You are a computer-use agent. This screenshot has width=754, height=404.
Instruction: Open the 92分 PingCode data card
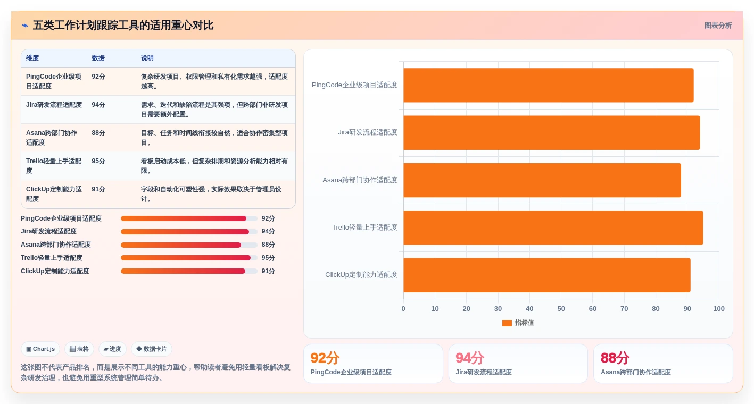pos(373,364)
